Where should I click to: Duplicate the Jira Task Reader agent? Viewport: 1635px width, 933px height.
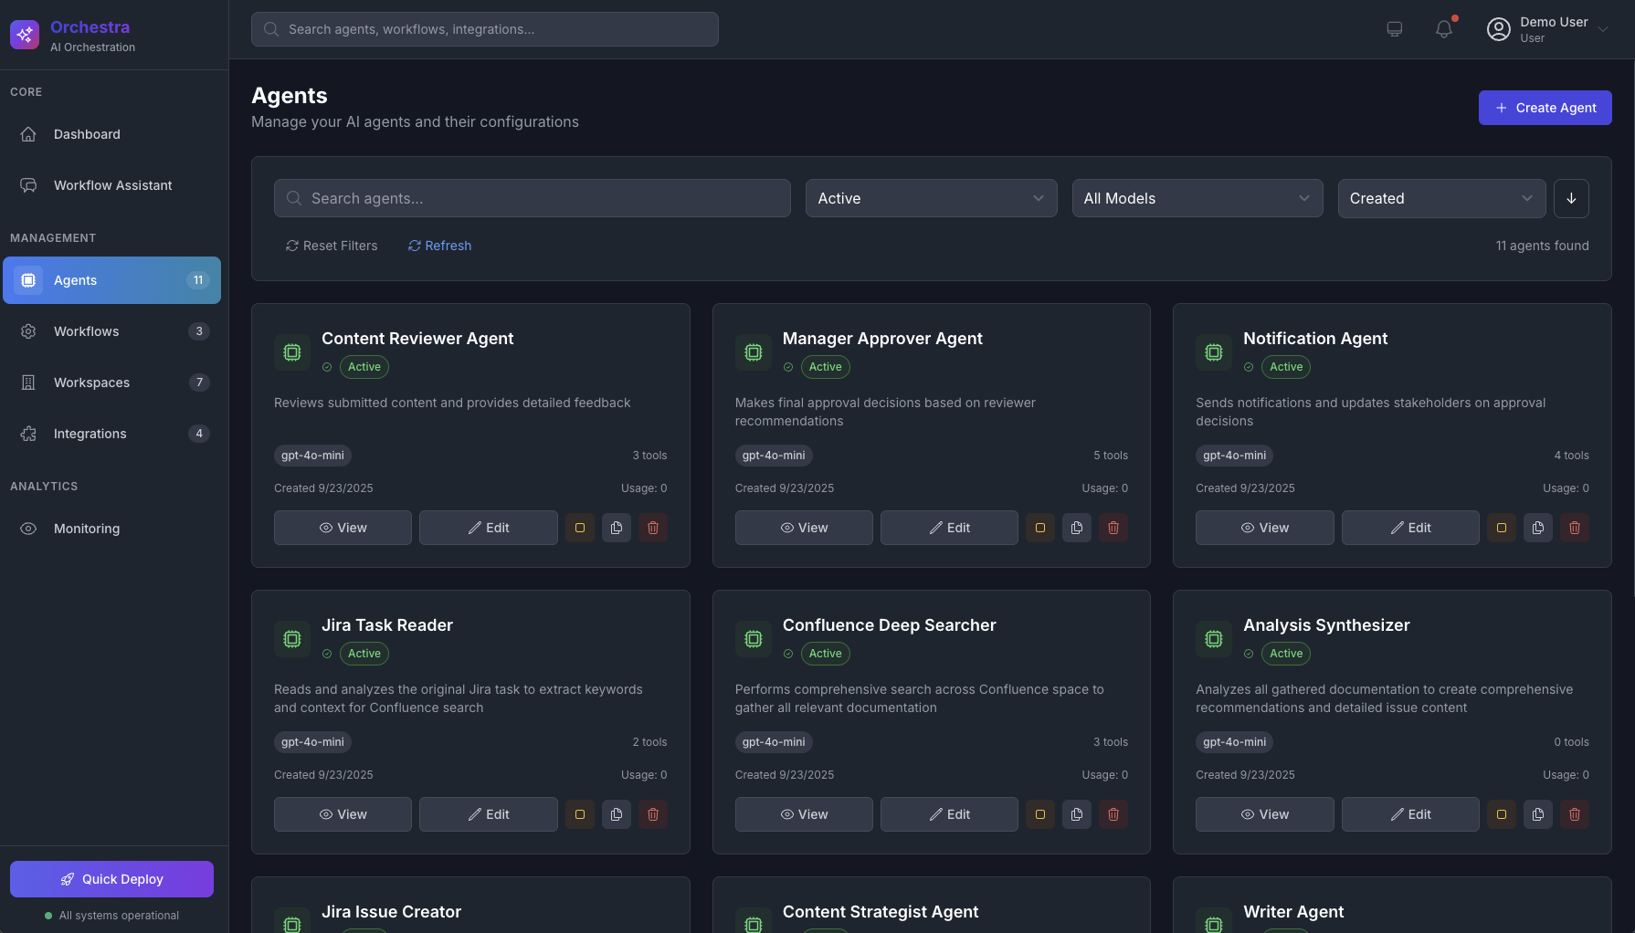tap(617, 814)
